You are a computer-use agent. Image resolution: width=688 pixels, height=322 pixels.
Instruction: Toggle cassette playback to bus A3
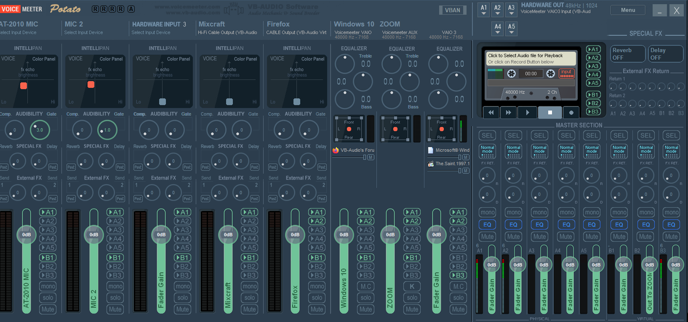click(x=593, y=66)
